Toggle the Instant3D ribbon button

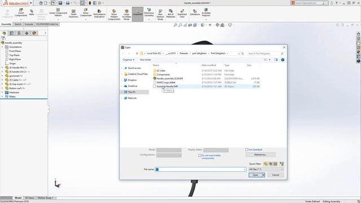click(138, 14)
